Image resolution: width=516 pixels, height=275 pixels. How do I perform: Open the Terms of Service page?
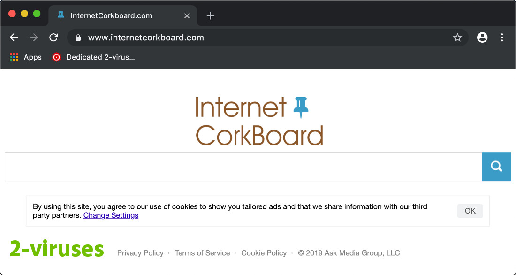(202, 253)
